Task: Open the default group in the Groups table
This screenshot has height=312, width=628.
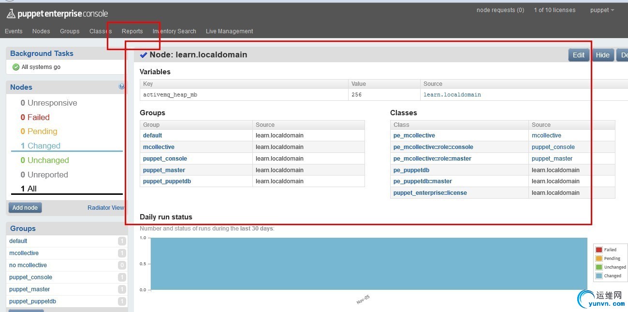Action: (152, 136)
